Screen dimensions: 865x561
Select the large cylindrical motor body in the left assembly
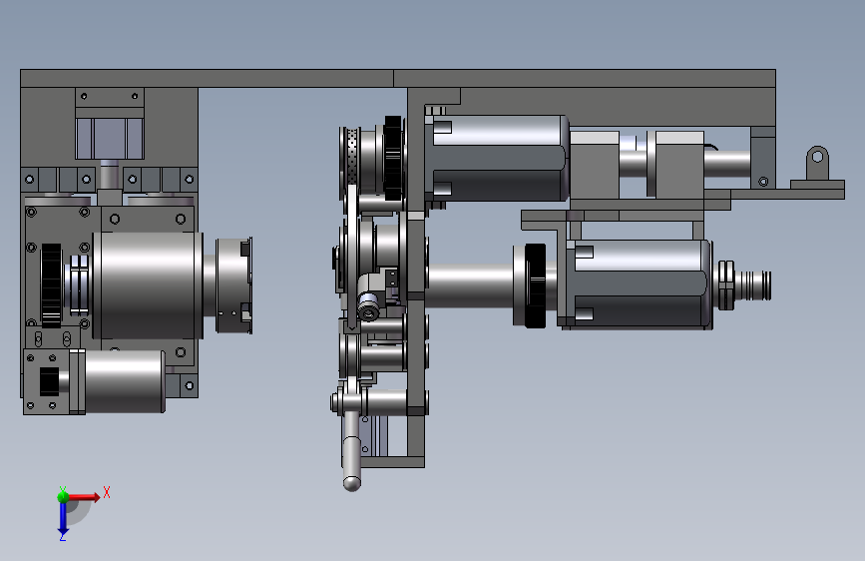(x=148, y=285)
